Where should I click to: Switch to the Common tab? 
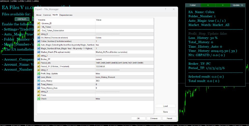[x=47, y=15]
